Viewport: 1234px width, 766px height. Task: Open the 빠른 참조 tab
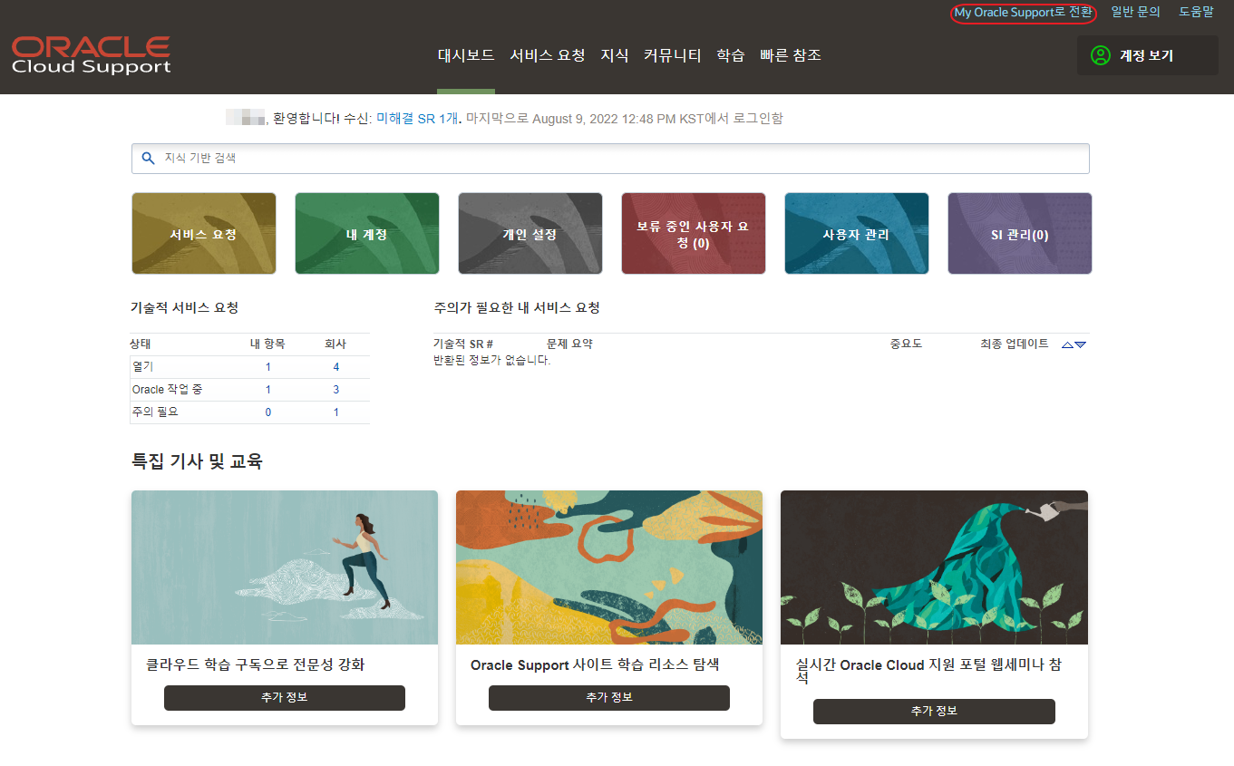(x=791, y=55)
